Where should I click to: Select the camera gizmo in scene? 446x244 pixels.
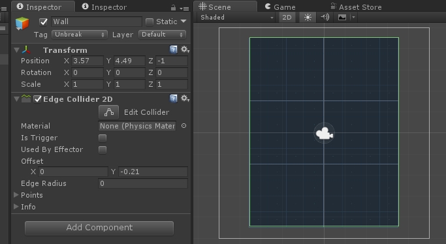click(x=325, y=133)
